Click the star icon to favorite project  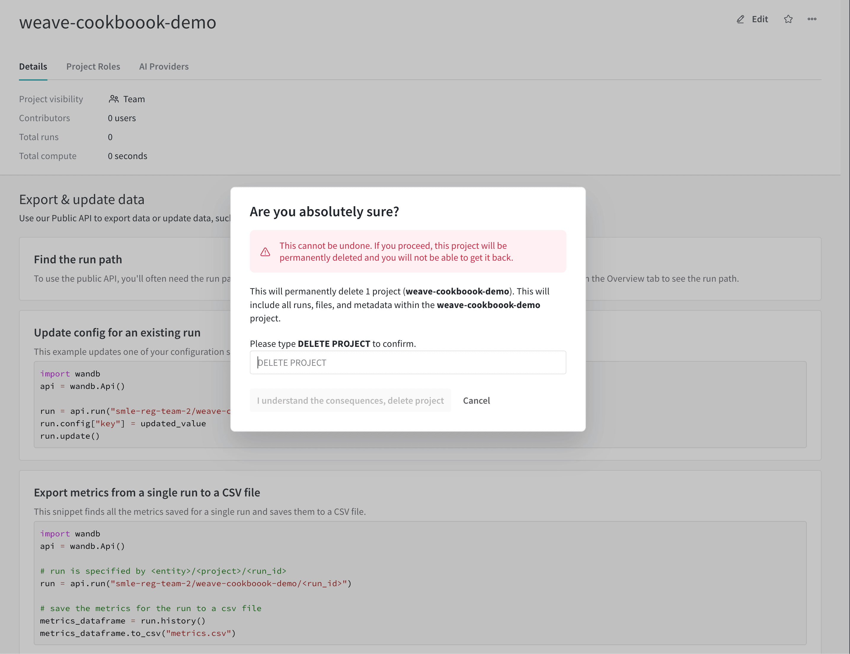[x=788, y=19]
